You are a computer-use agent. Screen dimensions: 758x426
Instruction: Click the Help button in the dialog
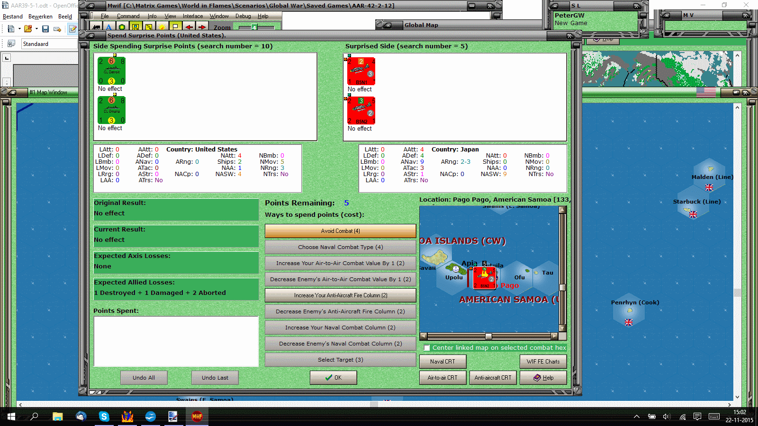click(543, 378)
